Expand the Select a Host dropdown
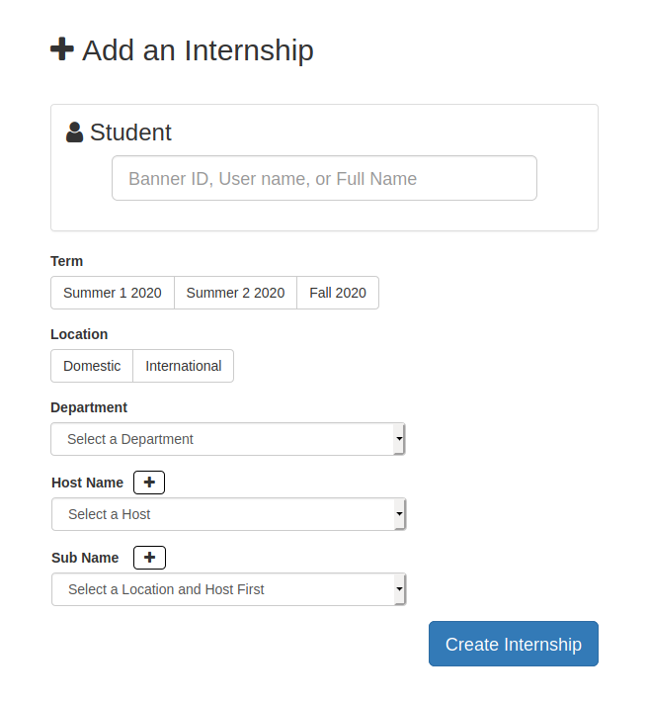 (229, 514)
